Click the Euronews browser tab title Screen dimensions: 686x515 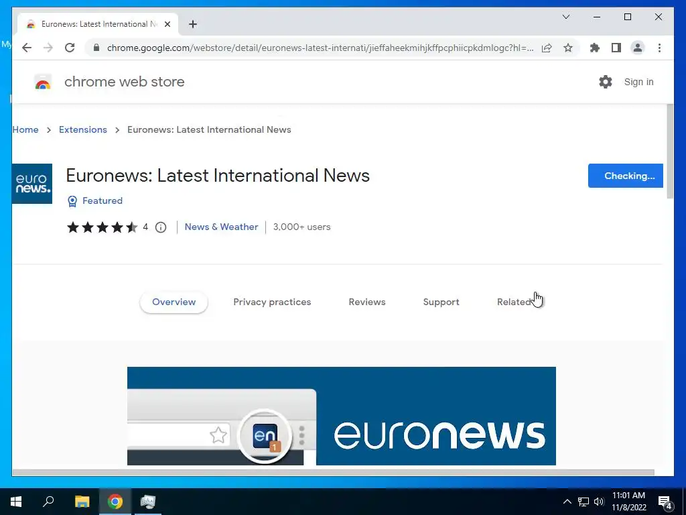point(99,24)
